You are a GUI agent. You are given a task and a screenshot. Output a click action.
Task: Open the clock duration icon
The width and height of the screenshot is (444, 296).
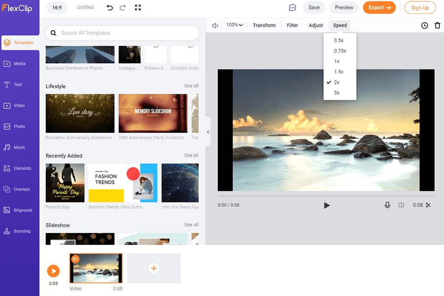[x=425, y=25]
